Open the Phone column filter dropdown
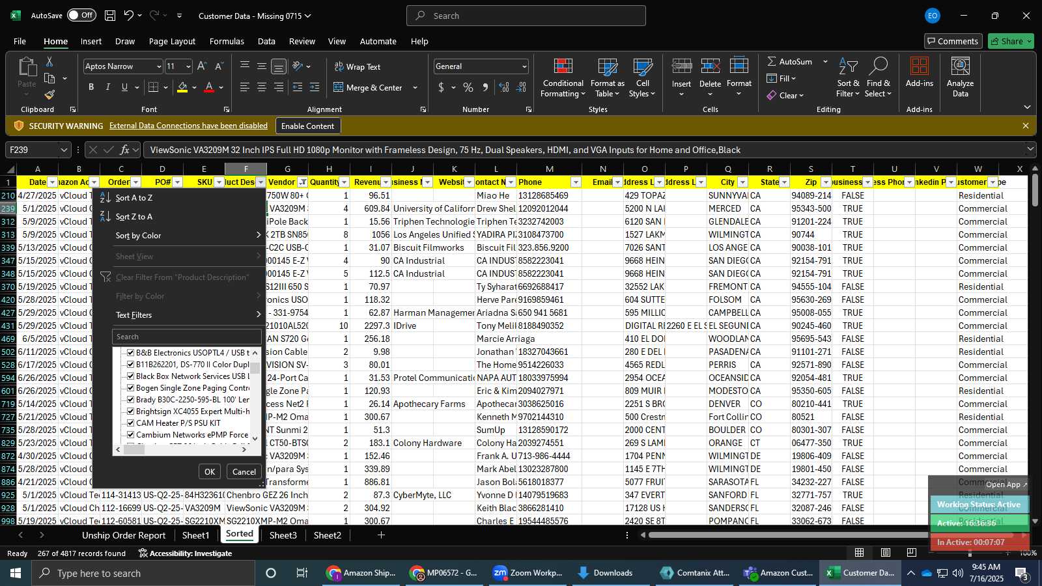The height and width of the screenshot is (586, 1042). (576, 182)
